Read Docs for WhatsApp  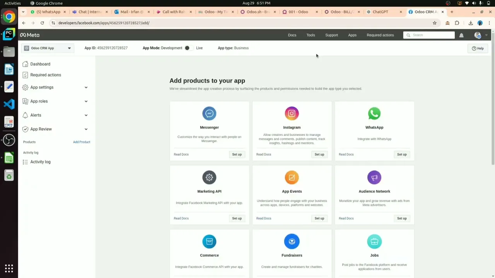tap(346, 154)
